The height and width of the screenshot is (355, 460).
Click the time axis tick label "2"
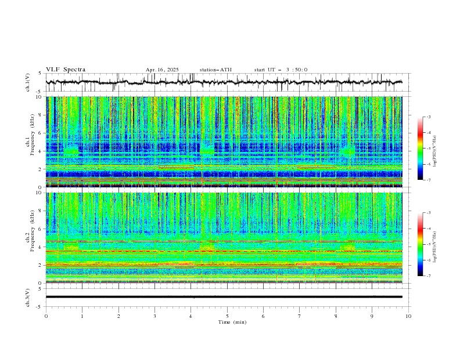[x=118, y=316]
